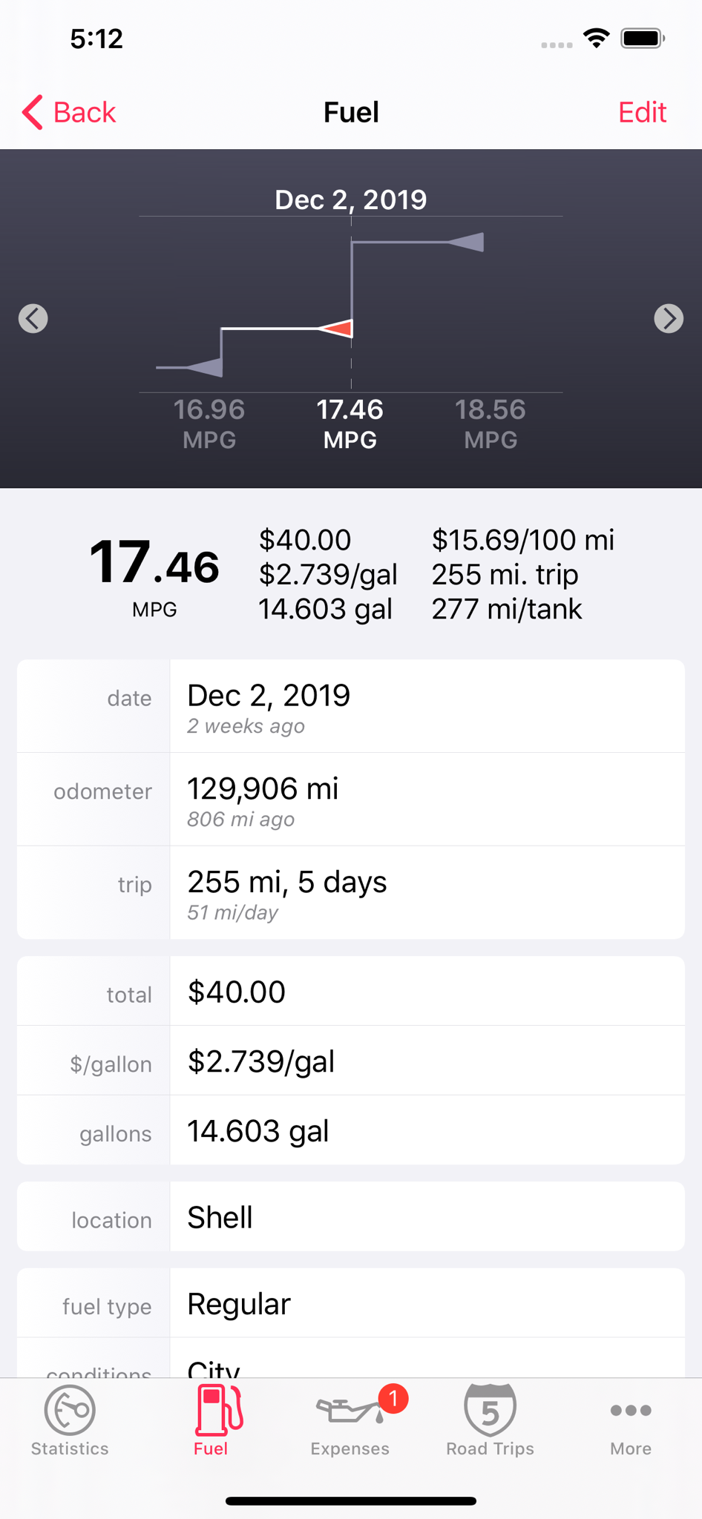Image resolution: width=702 pixels, height=1519 pixels.
Task: Tap the fuel type Regular row
Action: click(x=351, y=1303)
